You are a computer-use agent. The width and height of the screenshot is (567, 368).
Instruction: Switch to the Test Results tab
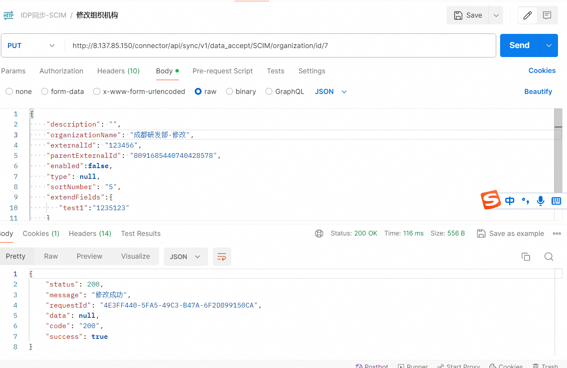pos(141,233)
